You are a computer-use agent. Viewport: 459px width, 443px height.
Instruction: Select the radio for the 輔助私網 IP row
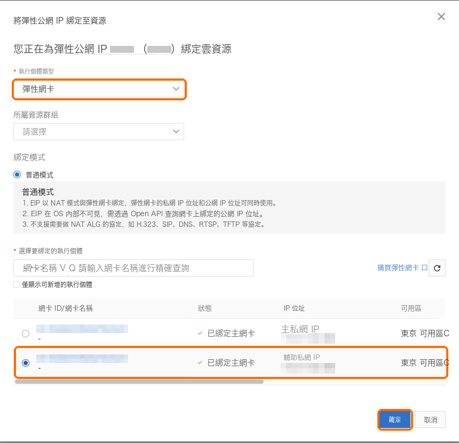(26, 363)
